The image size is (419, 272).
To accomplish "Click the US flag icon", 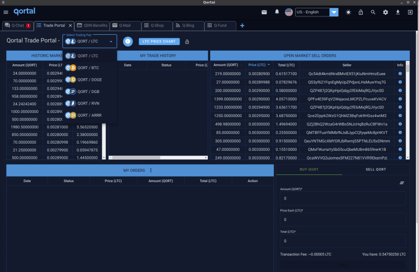I will click(289, 12).
